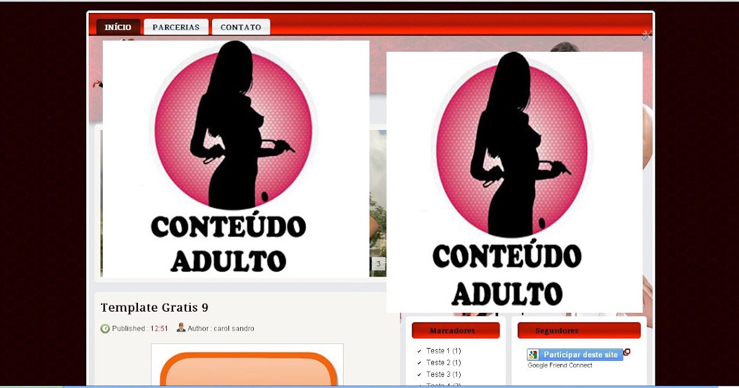Open the post titled Template Gratis 9

click(x=155, y=307)
